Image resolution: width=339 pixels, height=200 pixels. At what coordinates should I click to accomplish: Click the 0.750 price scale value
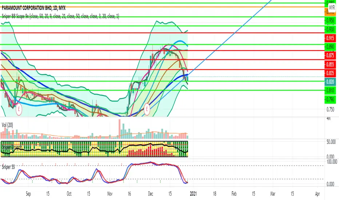pos(330,109)
